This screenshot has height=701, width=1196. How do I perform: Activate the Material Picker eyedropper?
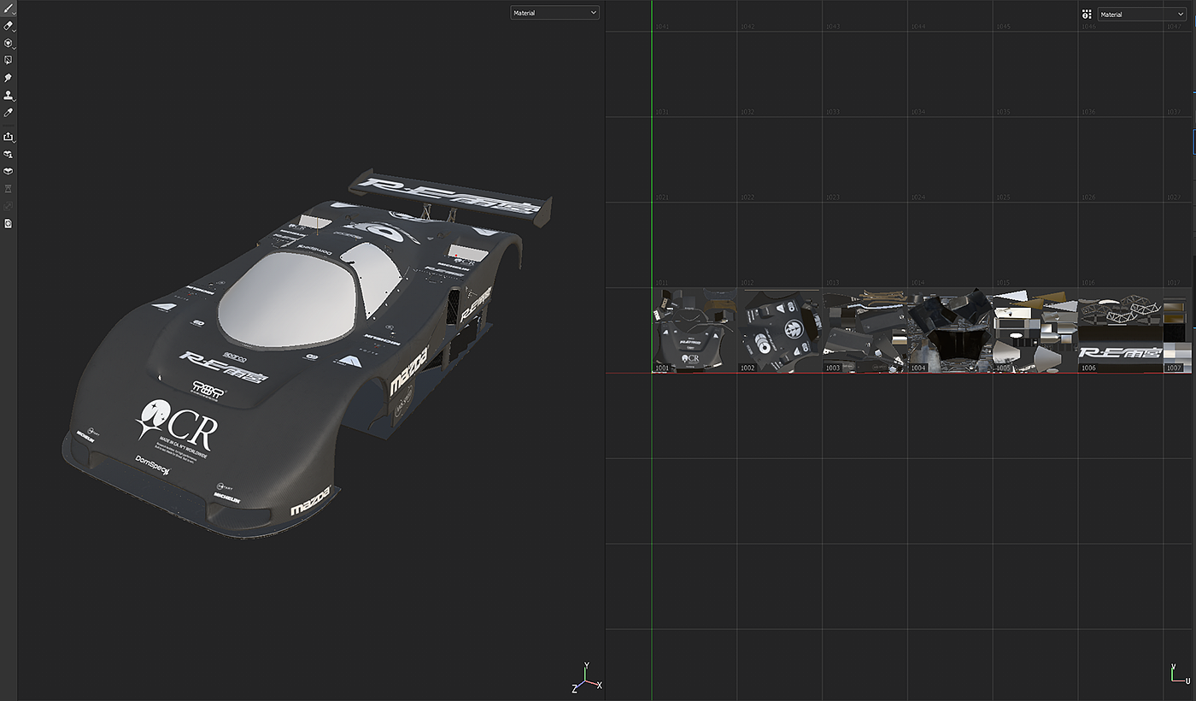pos(8,113)
